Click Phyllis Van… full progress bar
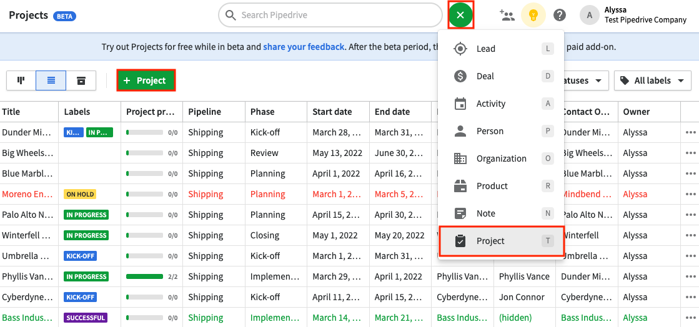 pos(144,276)
